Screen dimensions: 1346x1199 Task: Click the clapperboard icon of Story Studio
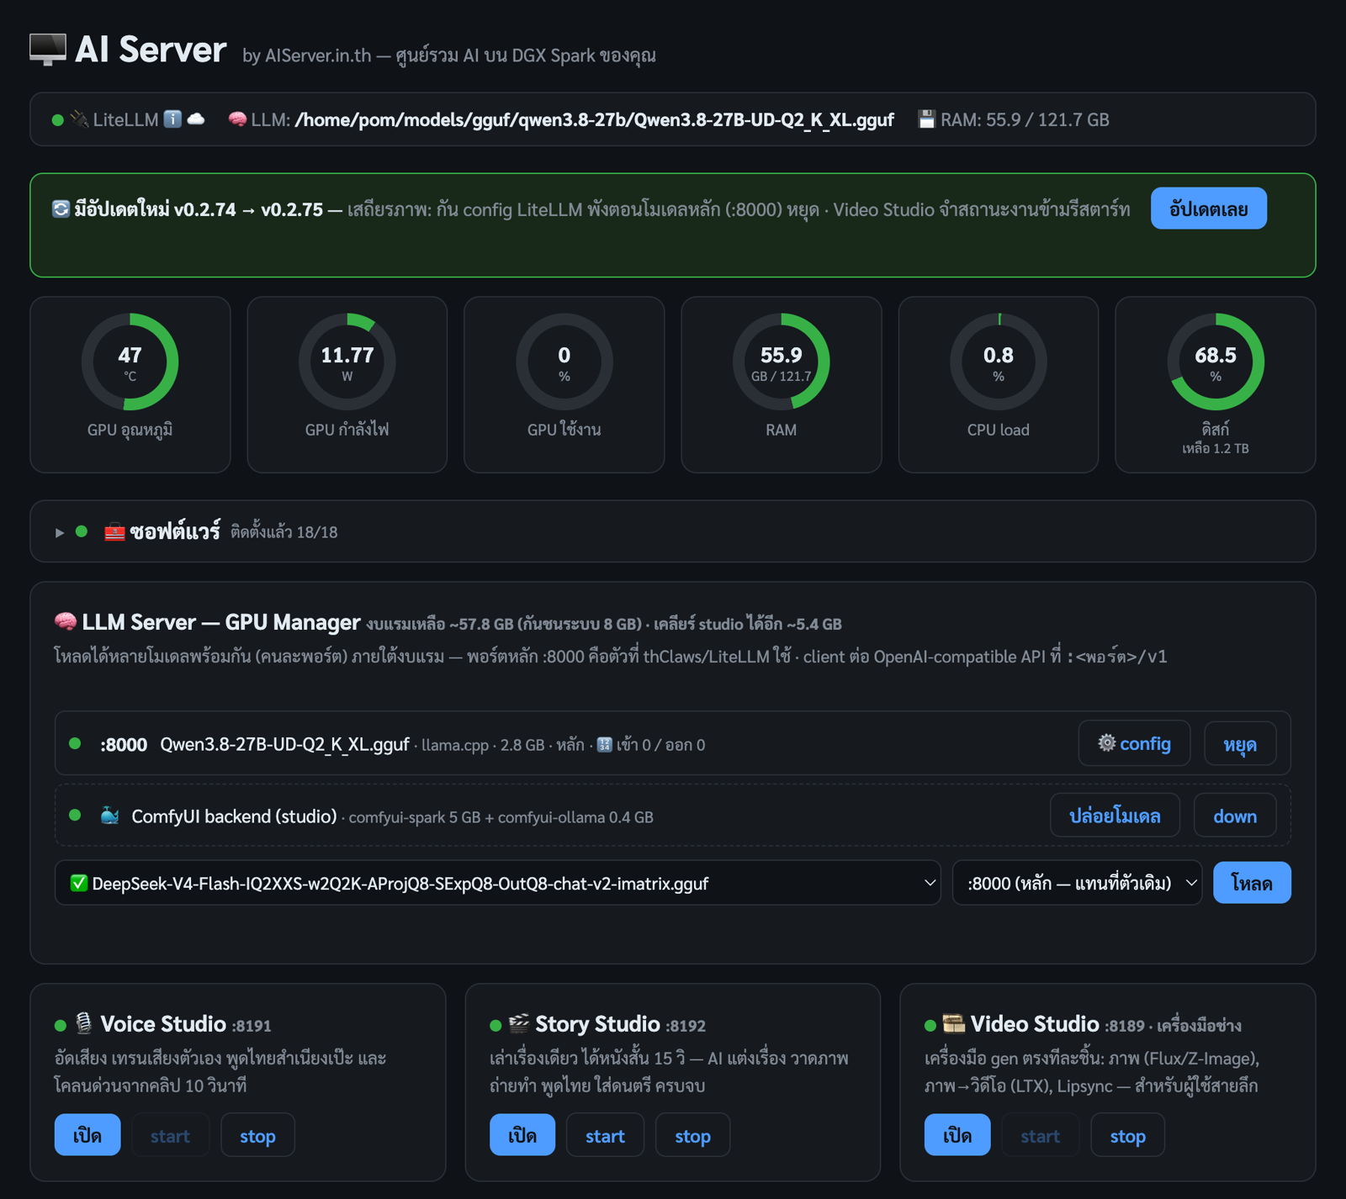pos(519,1023)
